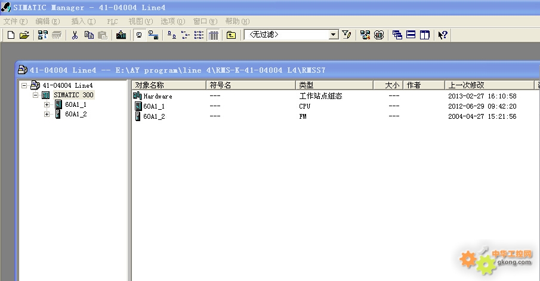Click the project window title bar icon
The width and height of the screenshot is (540, 281).
[23, 70]
